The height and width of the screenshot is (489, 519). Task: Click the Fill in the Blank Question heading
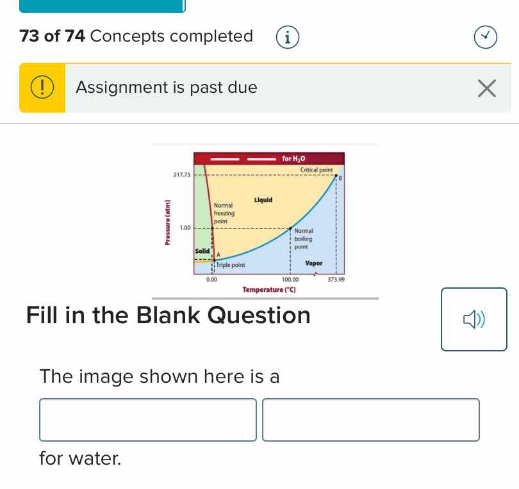coord(168,315)
